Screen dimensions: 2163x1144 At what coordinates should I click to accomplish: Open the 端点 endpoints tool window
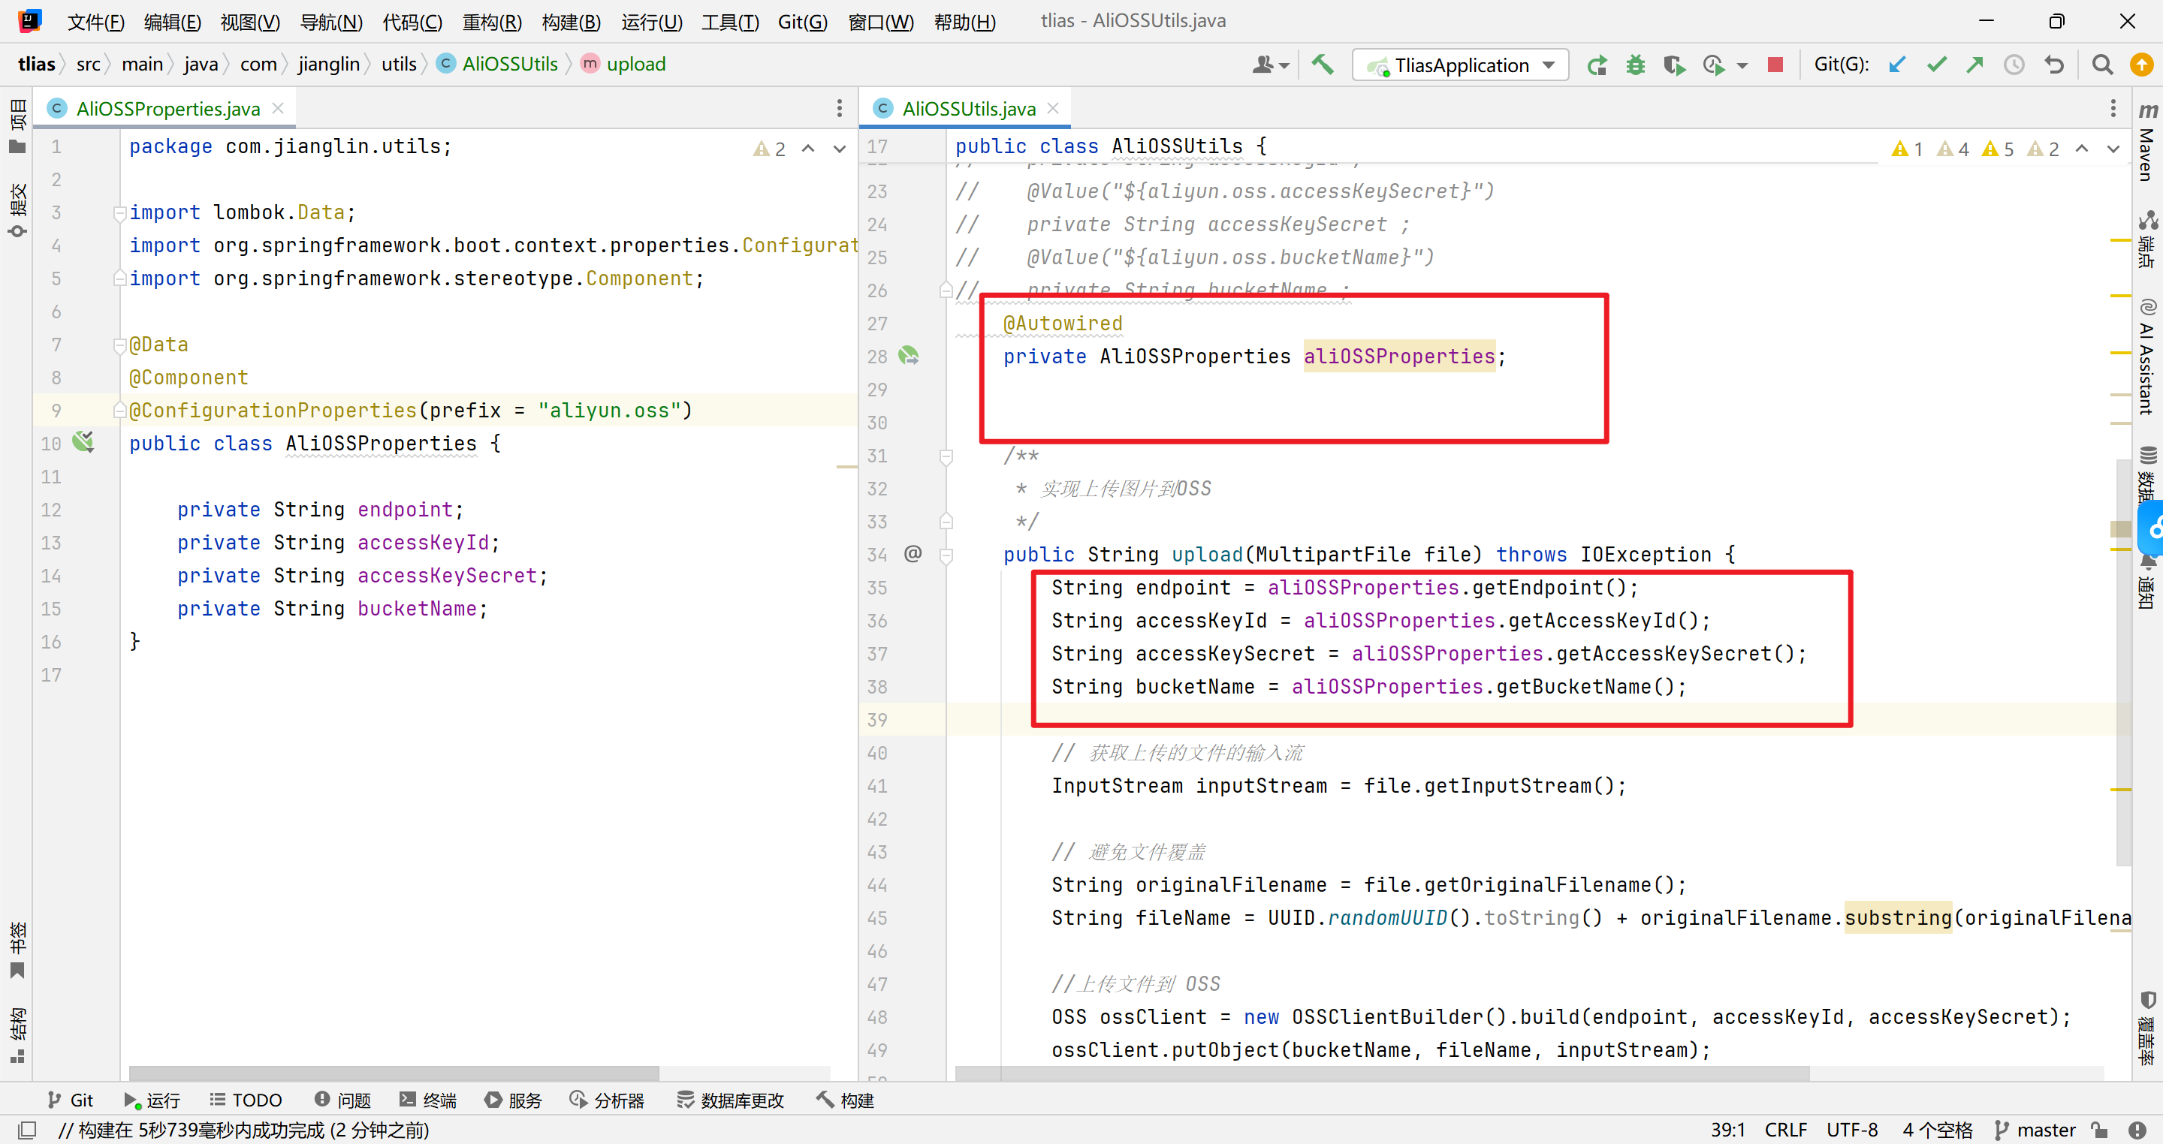coord(2147,239)
